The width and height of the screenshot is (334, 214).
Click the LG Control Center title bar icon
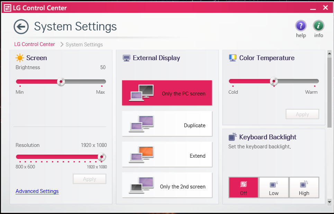(8, 8)
